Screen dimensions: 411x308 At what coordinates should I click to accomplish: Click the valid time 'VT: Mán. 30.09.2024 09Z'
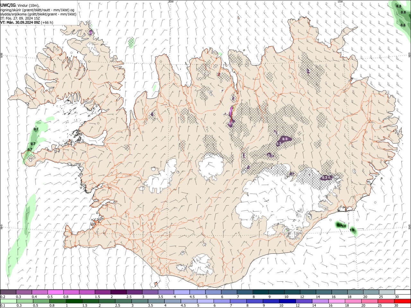(x=20, y=22)
